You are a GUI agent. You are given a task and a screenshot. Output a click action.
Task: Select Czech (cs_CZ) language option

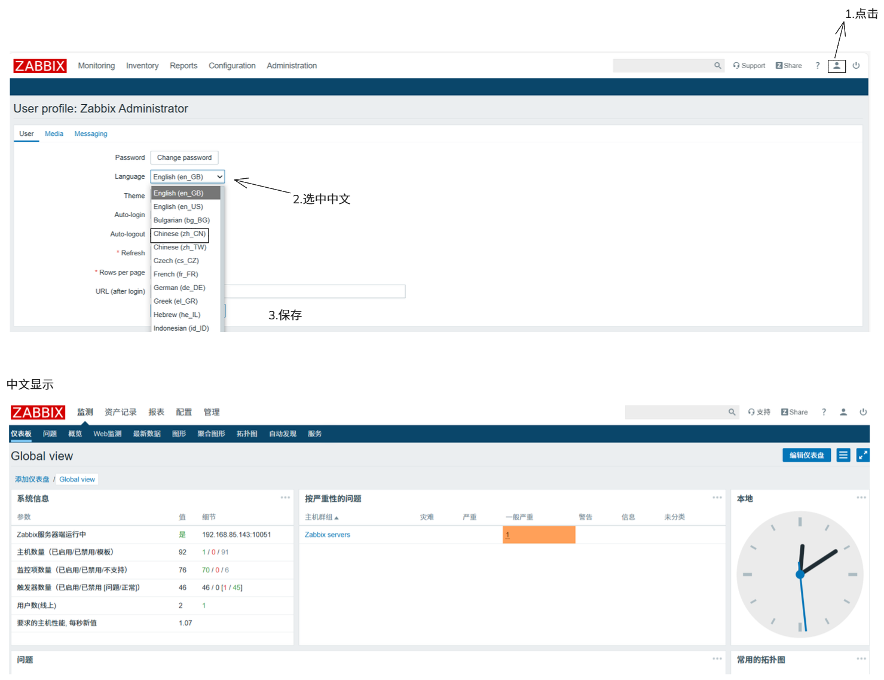(185, 261)
